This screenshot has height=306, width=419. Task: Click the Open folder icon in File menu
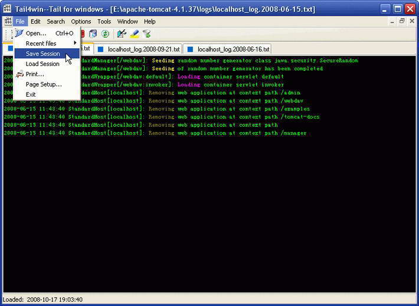click(19, 33)
